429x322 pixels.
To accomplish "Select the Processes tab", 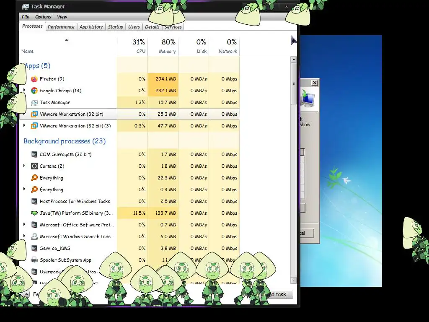I will click(x=32, y=26).
